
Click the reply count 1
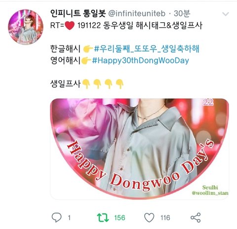(69, 218)
